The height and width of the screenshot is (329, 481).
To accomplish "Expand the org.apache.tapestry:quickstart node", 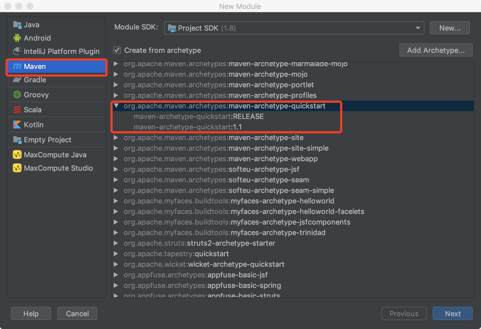I will click(116, 254).
